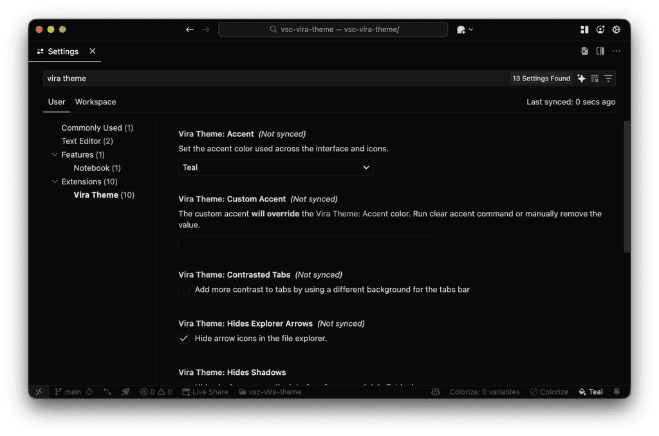Select Text Editor (2) in settings tree
This screenshot has width=659, height=436.
(x=87, y=141)
